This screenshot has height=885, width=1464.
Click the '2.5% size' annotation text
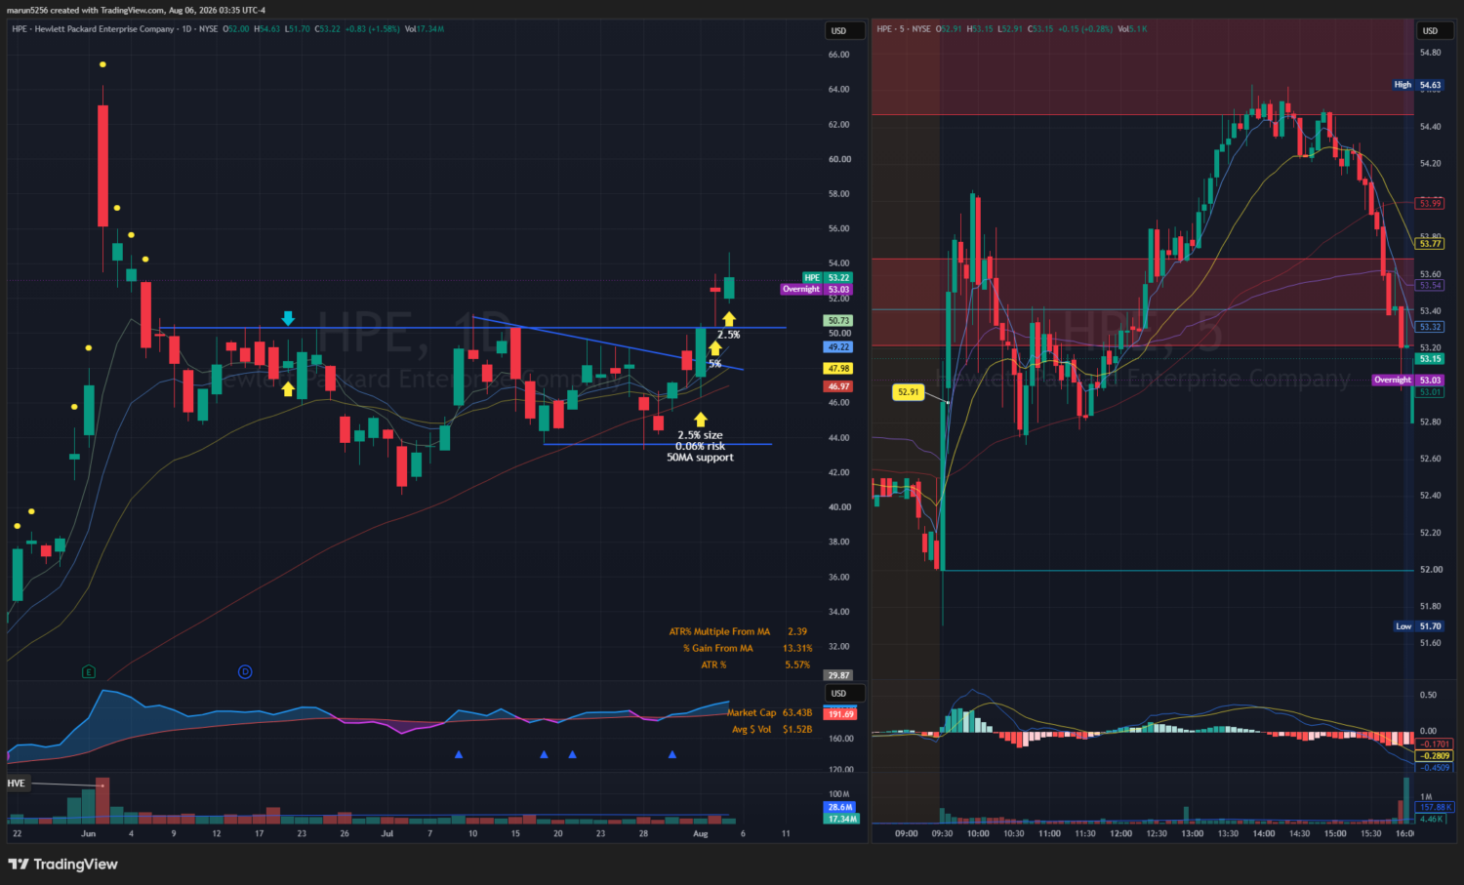[700, 435]
